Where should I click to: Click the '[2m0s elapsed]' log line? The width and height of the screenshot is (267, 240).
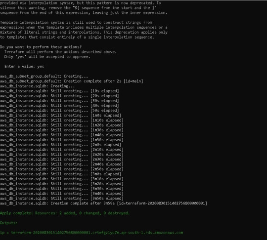[60, 145]
